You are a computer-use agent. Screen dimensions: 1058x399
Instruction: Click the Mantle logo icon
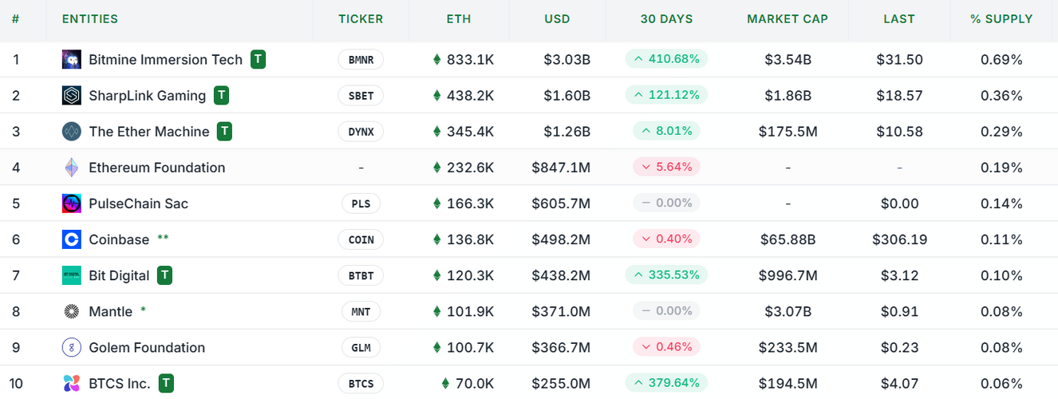(72, 311)
